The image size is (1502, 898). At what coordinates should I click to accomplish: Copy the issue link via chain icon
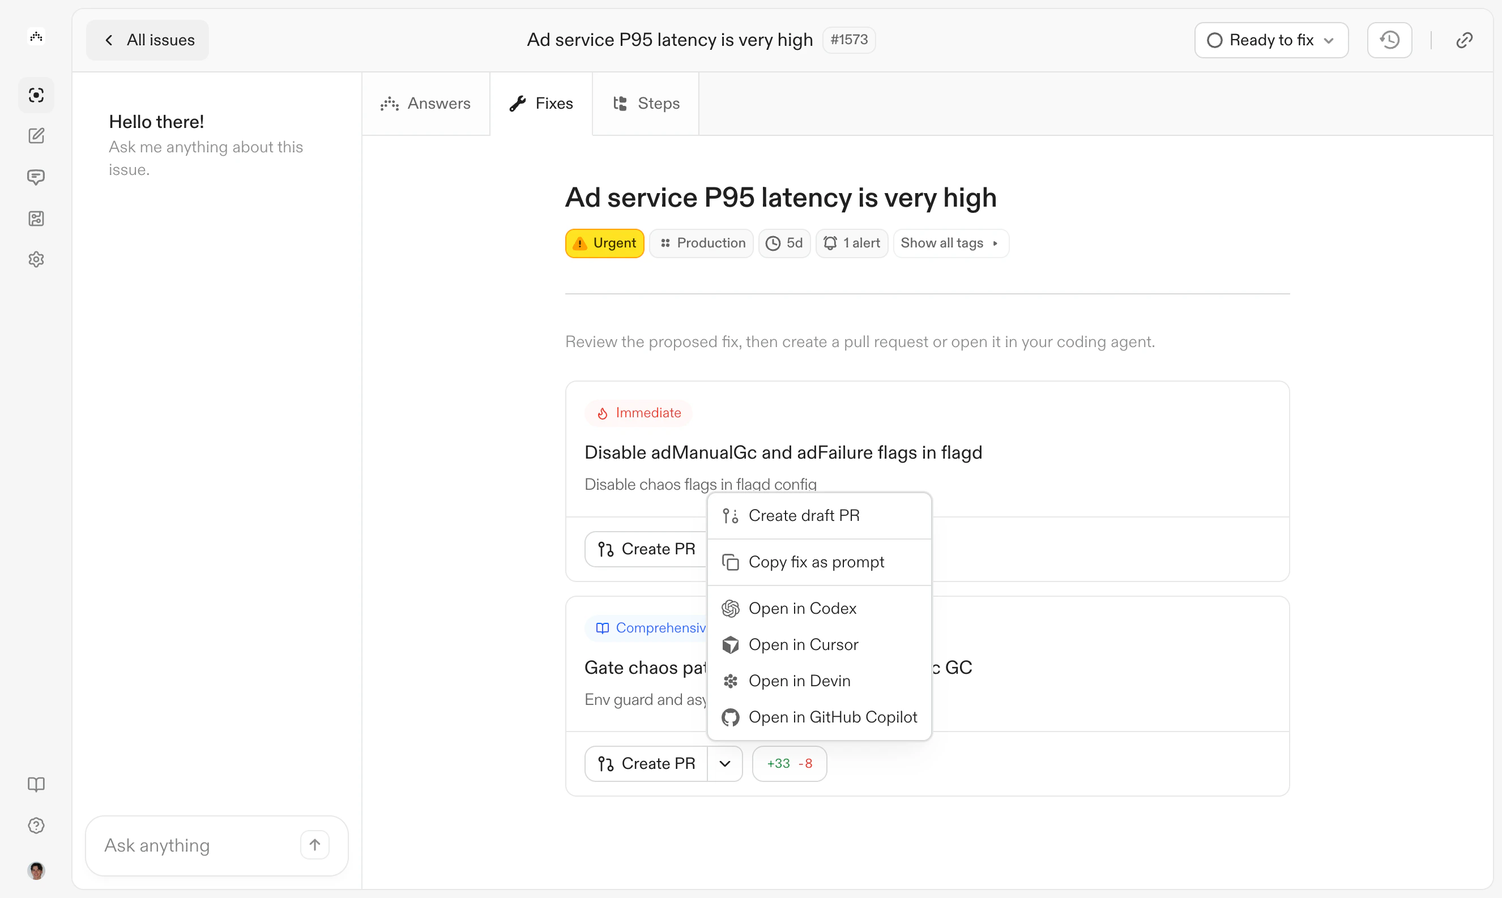(1465, 39)
